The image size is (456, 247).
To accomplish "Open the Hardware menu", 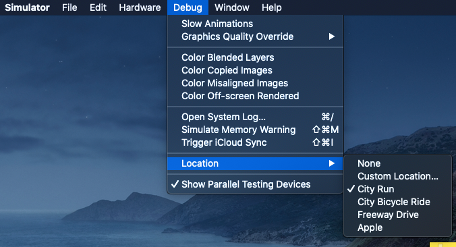I will click(140, 7).
